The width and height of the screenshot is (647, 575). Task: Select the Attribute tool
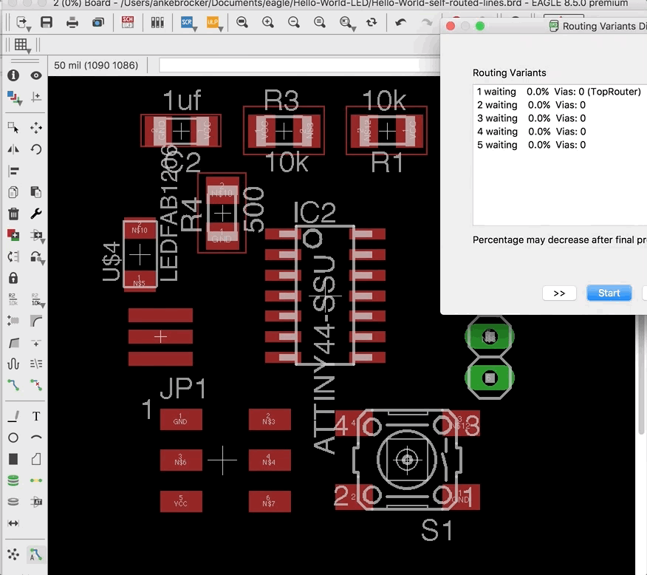tap(36, 502)
